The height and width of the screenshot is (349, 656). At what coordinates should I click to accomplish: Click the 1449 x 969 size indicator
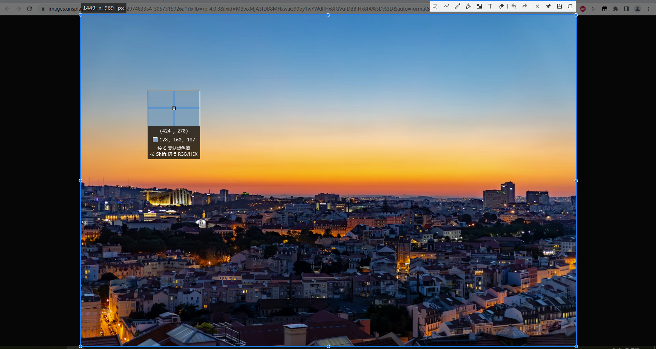[98, 8]
